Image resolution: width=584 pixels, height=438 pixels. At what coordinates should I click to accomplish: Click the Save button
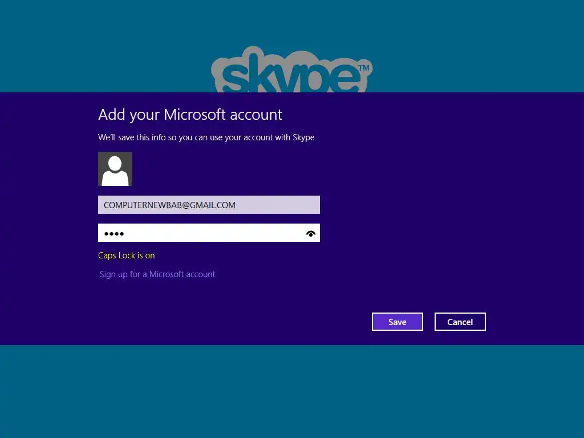click(397, 322)
